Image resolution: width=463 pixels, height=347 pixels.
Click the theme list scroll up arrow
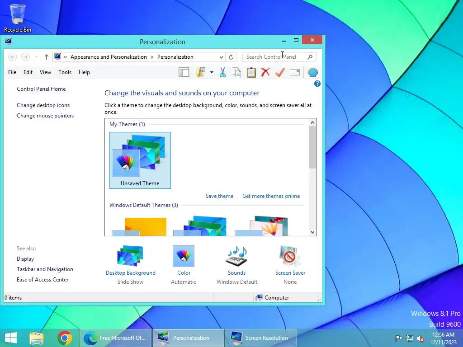(313, 122)
